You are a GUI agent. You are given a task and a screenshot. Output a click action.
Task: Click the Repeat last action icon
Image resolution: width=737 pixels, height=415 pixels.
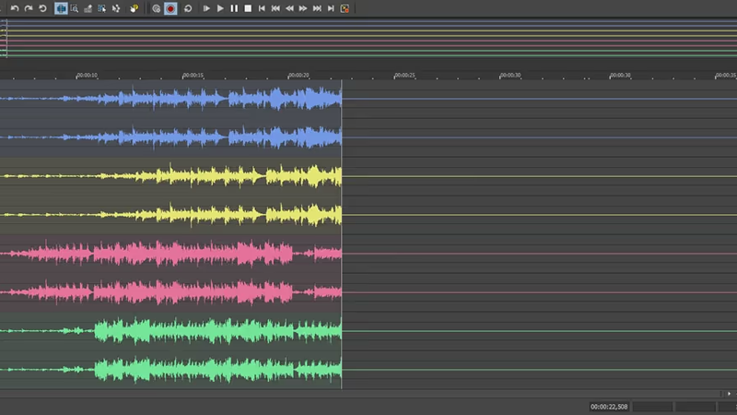tap(42, 8)
